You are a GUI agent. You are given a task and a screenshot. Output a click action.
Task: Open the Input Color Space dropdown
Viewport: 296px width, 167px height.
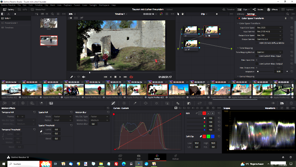point(269,28)
